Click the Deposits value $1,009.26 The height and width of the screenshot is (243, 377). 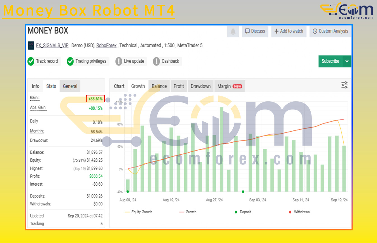(x=94, y=196)
